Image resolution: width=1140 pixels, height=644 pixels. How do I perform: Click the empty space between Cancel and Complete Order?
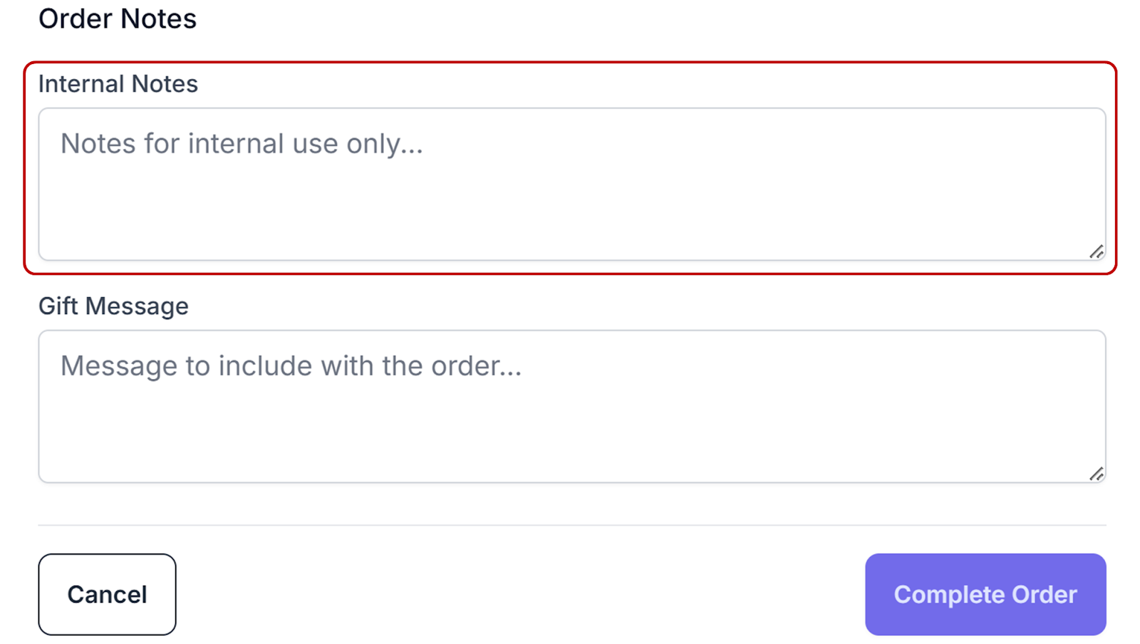[x=520, y=594]
